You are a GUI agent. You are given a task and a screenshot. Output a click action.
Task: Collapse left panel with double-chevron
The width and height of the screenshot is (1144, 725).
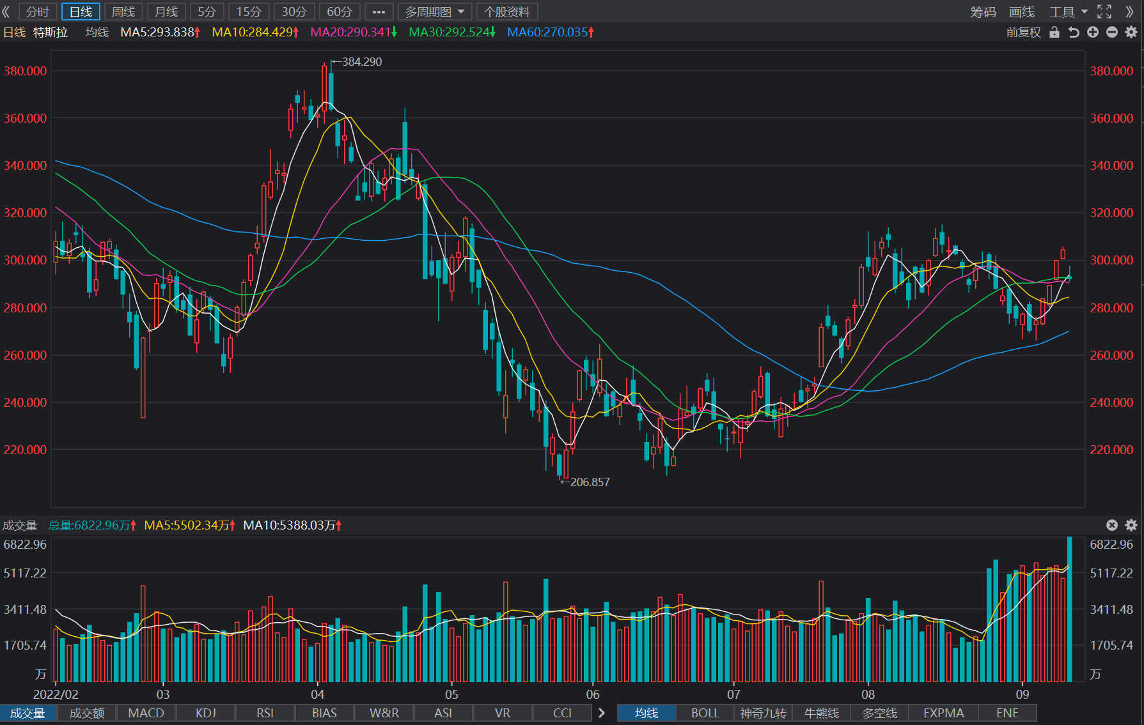[6, 11]
